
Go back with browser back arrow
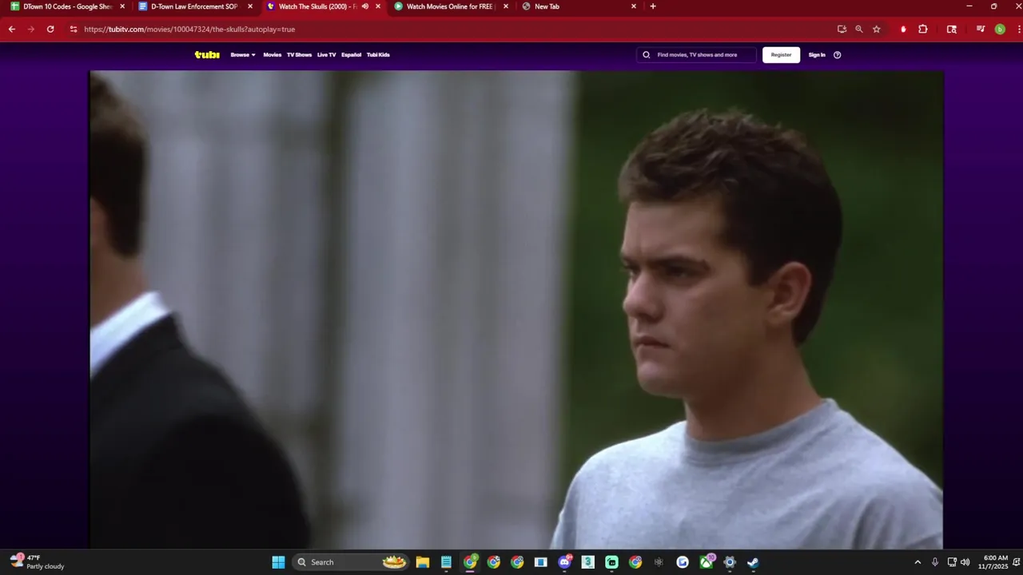click(12, 29)
